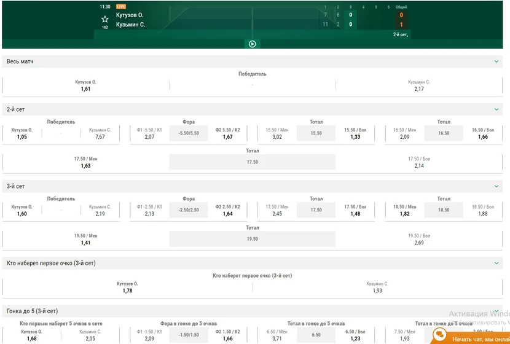The width and height of the screenshot is (510, 344).
Task: Collapse the Весь матч section
Action: [x=496, y=61]
